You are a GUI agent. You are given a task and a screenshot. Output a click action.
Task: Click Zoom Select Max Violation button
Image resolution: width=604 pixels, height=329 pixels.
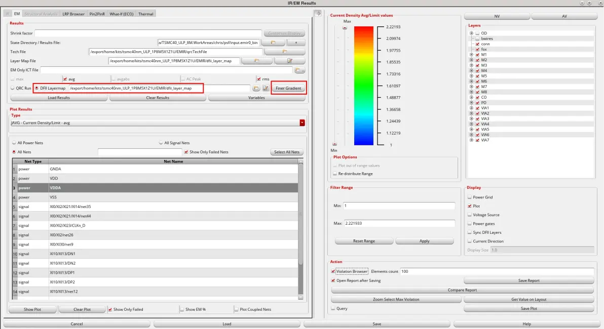pyautogui.click(x=396, y=299)
